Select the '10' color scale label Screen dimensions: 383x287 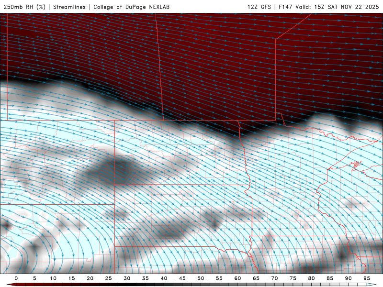pos(53,278)
